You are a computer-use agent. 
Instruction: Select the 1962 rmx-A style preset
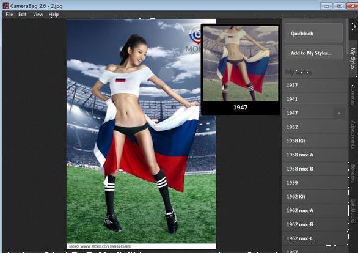tap(315, 211)
